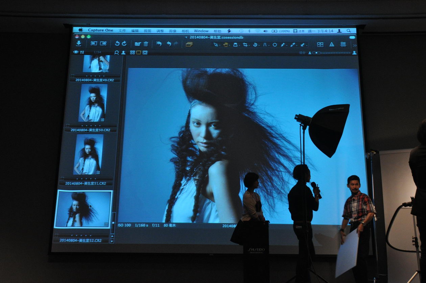The height and width of the screenshot is (283, 426).
Task: Open the 调整 menu
Action: (160, 31)
